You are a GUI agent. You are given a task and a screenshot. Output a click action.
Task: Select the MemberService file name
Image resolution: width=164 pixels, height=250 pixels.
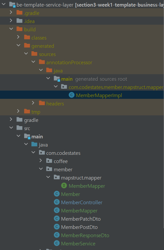78,244
